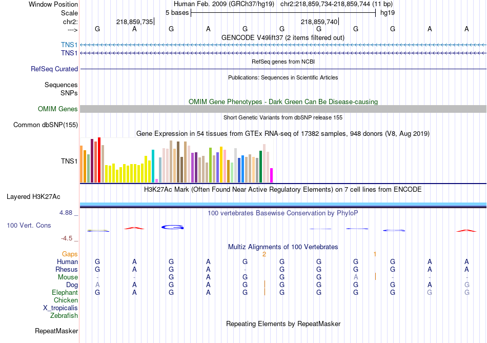Screen dimensions: 487x343
Task: Select the Rhesus alignment row label
Action: point(67,269)
